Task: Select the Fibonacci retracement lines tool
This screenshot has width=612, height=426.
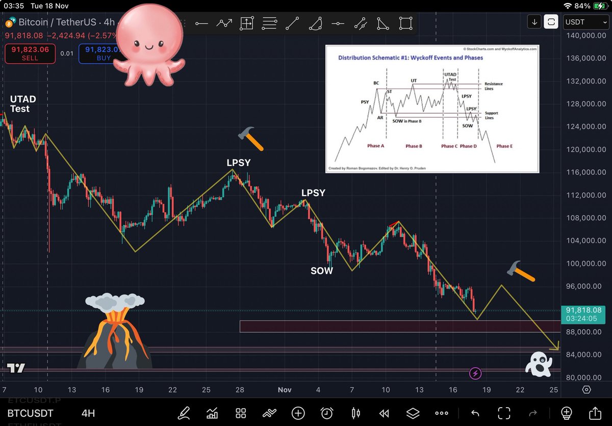Action: coord(269,23)
